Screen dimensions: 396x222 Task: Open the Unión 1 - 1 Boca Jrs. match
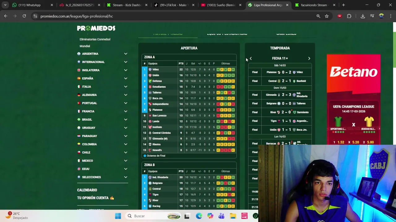pyautogui.click(x=280, y=130)
